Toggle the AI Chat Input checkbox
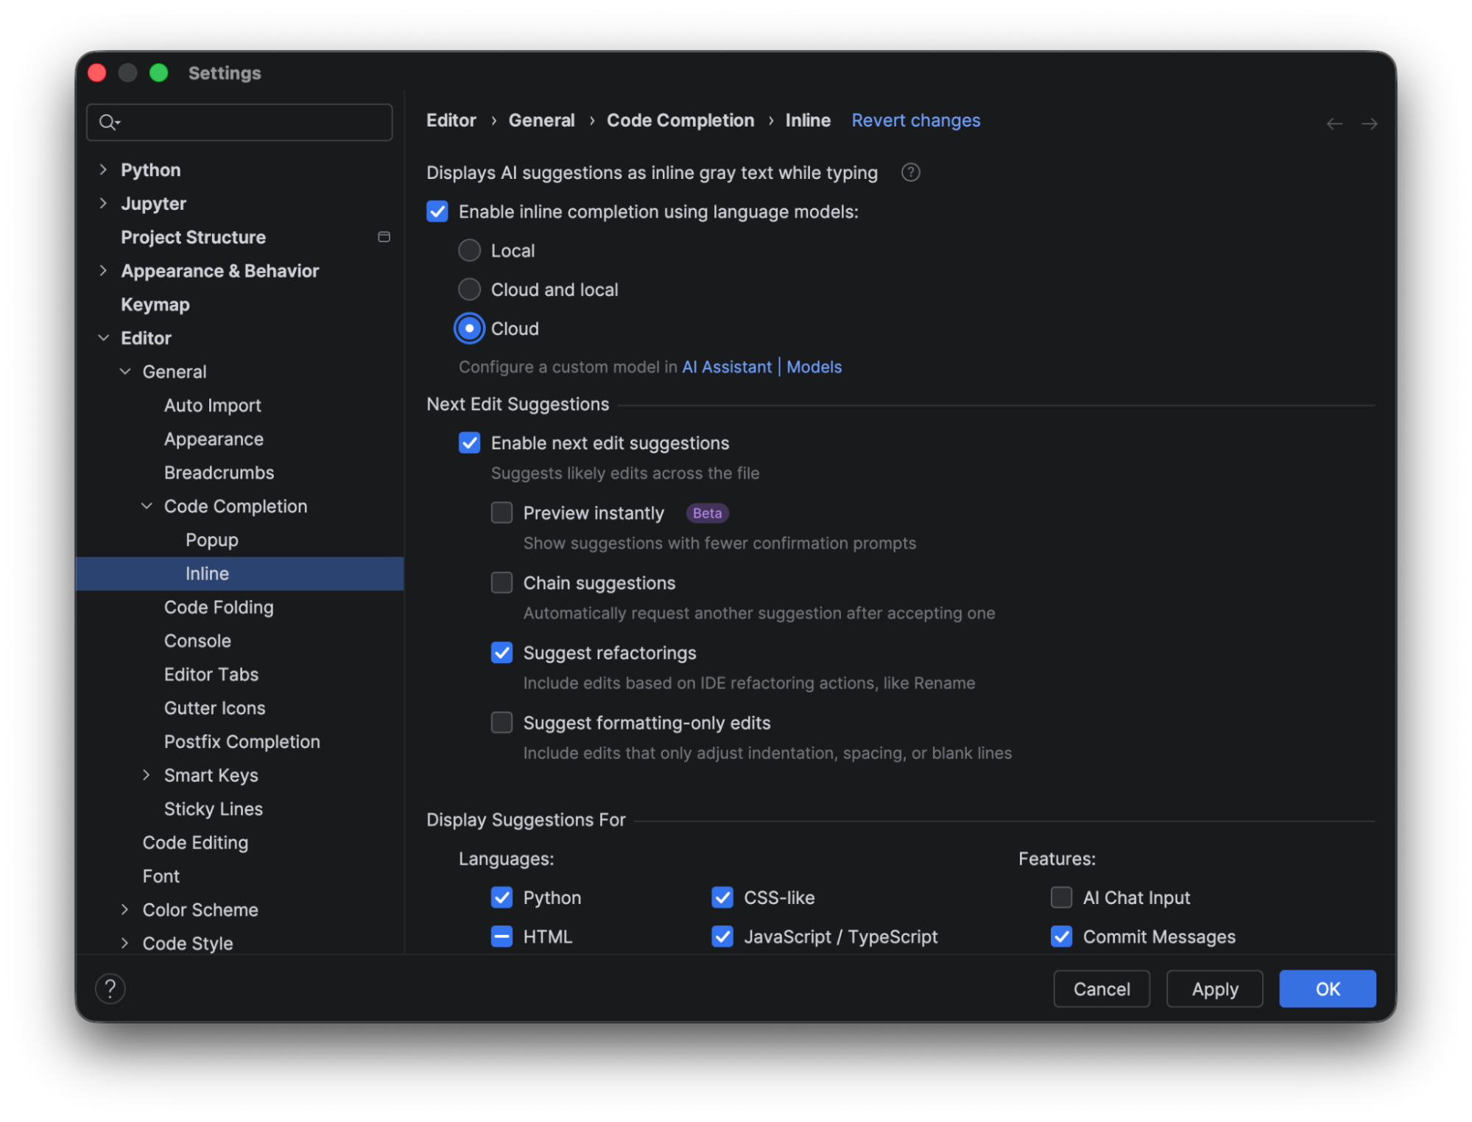Viewport: 1472px width, 1122px height. [1061, 897]
